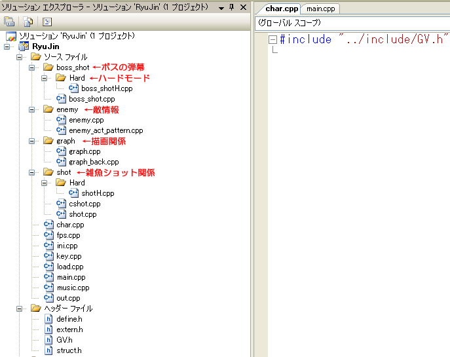Click the char.cpp file icon in tree
This screenshot has height=357, width=450.
[x=48, y=225]
